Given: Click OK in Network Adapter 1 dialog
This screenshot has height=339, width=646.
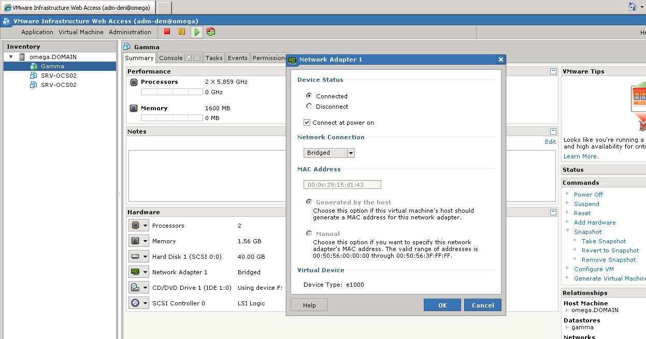Looking at the screenshot, I should click(442, 305).
